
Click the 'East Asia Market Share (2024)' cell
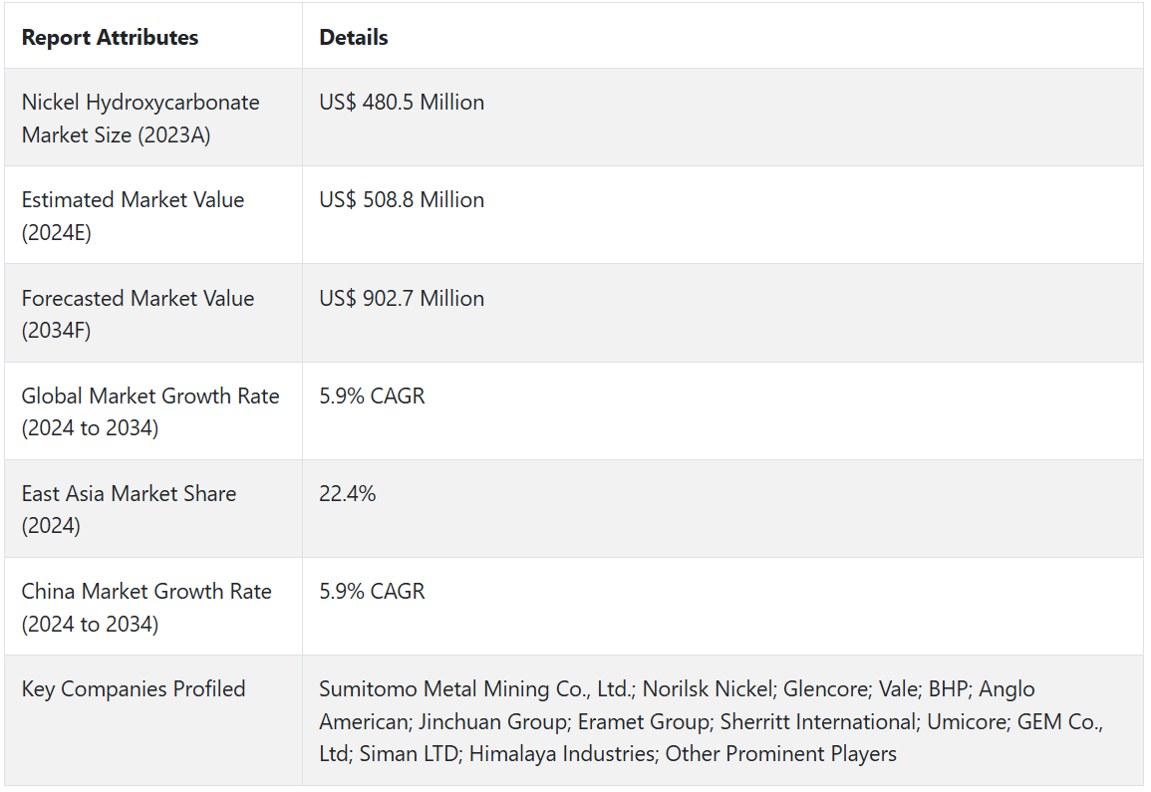tap(129, 509)
